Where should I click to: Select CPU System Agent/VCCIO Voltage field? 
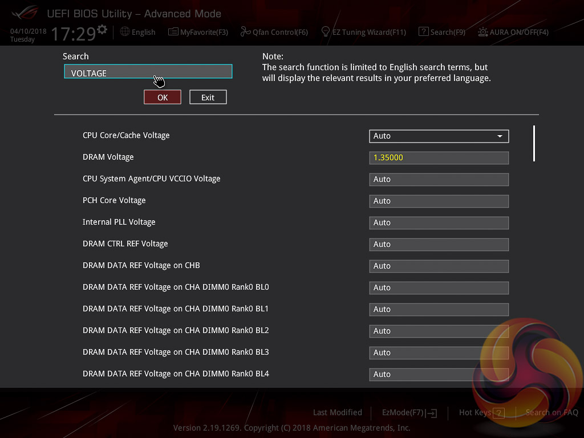(439, 180)
